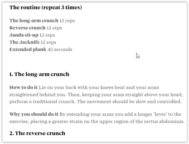Click the bold "Why you should do it" label
This screenshot has width=189, height=144.
tap(34, 114)
